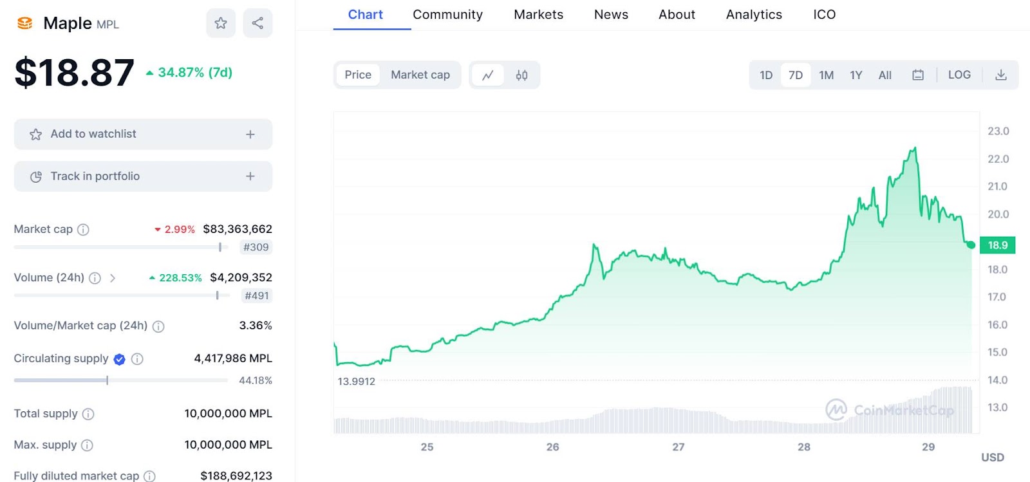The width and height of the screenshot is (1030, 482).
Task: Select the 1M time range
Action: point(827,75)
